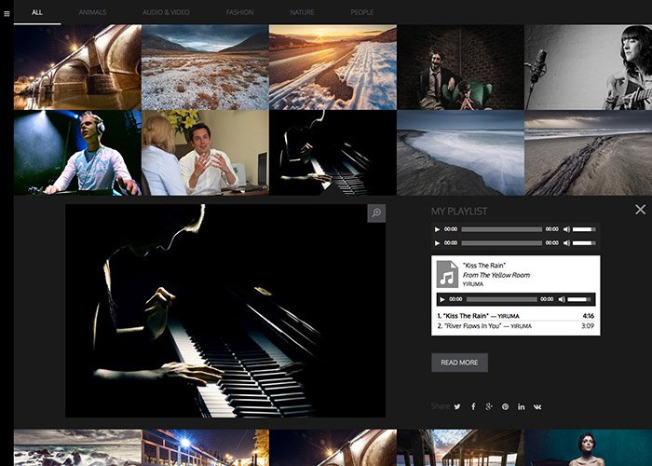Play the second audio player track
The height and width of the screenshot is (466, 652).
pyautogui.click(x=437, y=243)
